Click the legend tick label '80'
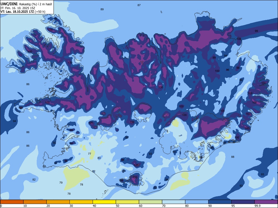Viewport: 278px width, 208px height. pyautogui.click(x=187, y=206)
